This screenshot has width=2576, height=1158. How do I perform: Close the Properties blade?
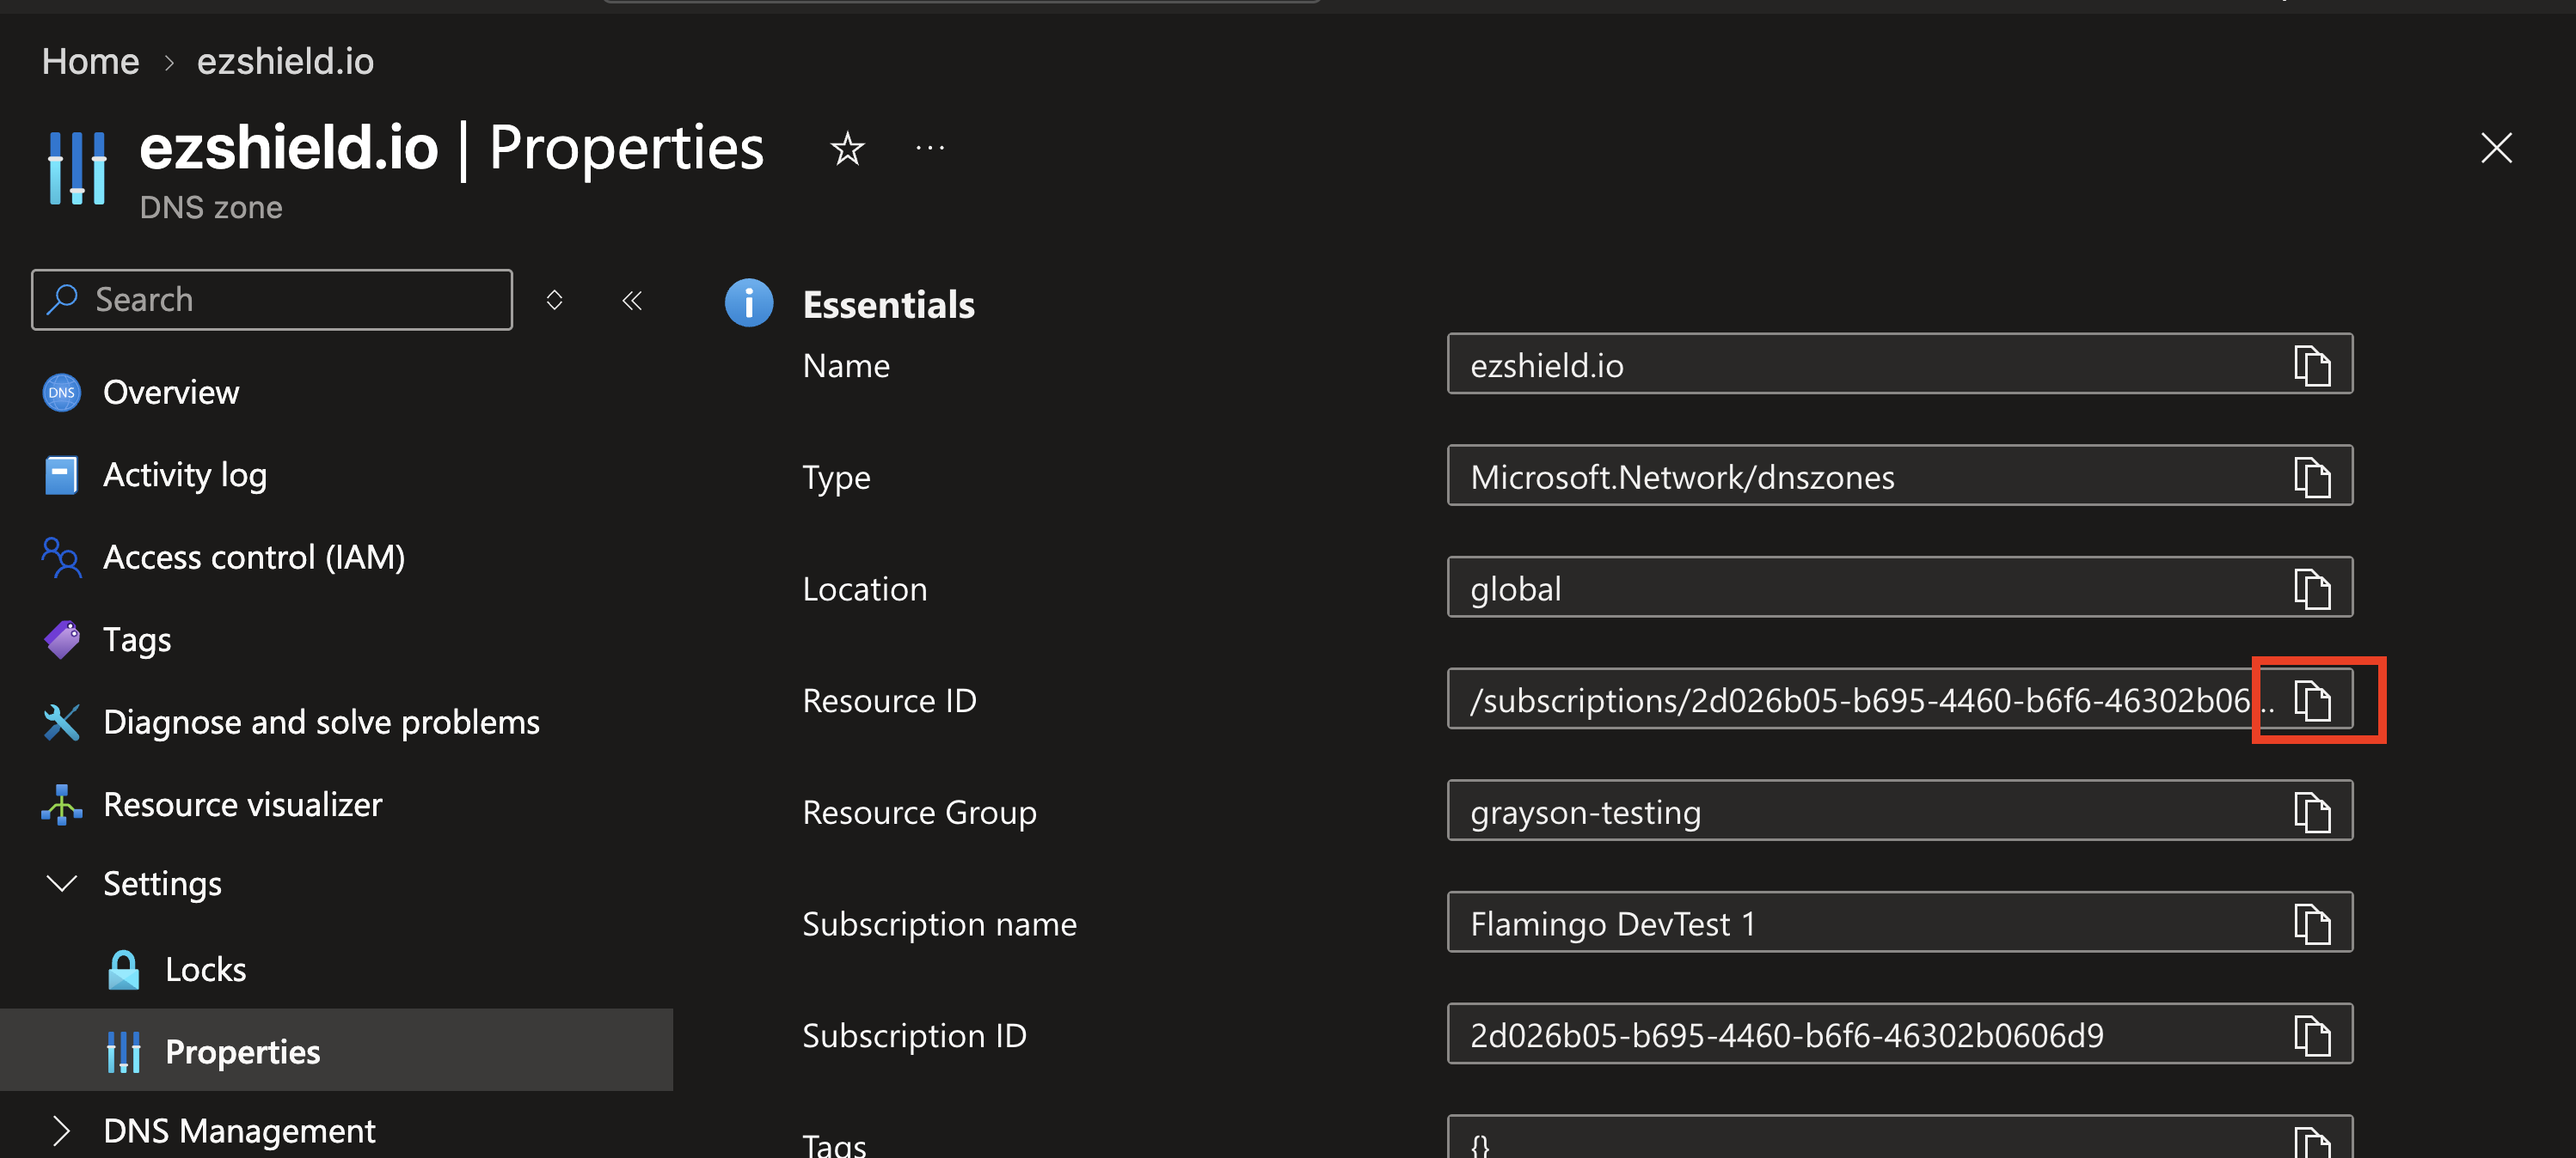[x=2496, y=148]
